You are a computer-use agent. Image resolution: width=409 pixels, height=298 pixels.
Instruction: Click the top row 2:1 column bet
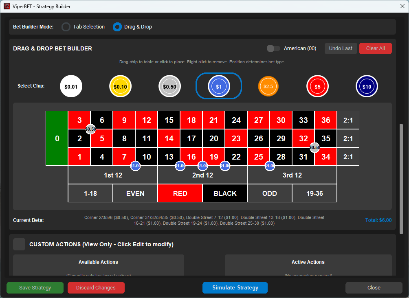348,120
